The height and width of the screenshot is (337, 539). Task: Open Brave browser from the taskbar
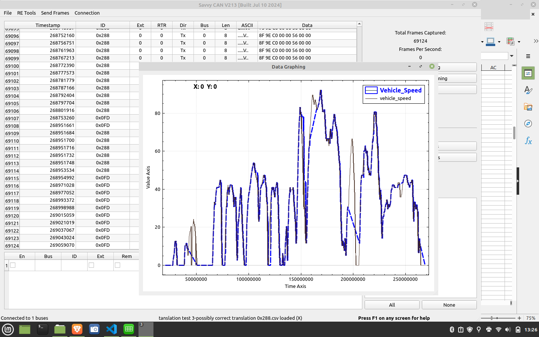77,329
